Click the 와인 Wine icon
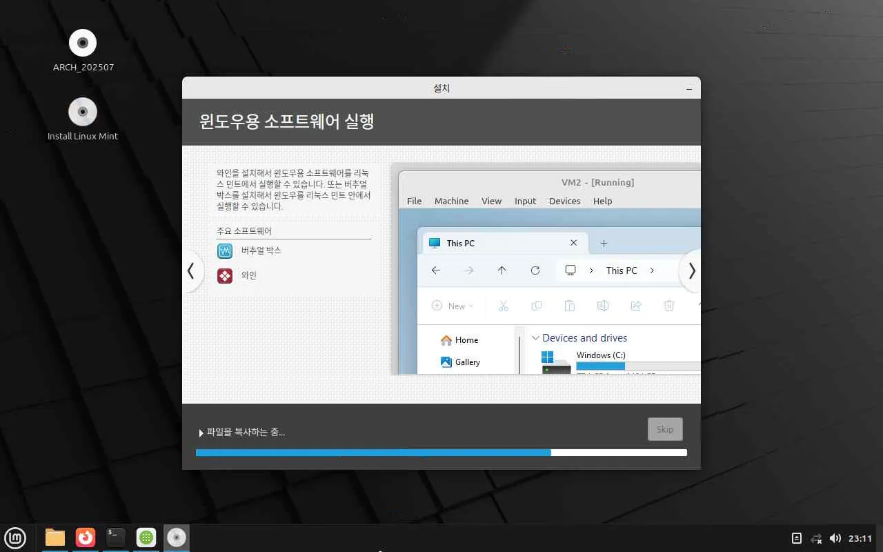 225,275
